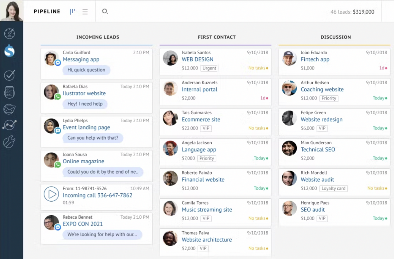Viewport: 394px width, 259px height.
Task: Switch to list view layout
Action: [85, 12]
